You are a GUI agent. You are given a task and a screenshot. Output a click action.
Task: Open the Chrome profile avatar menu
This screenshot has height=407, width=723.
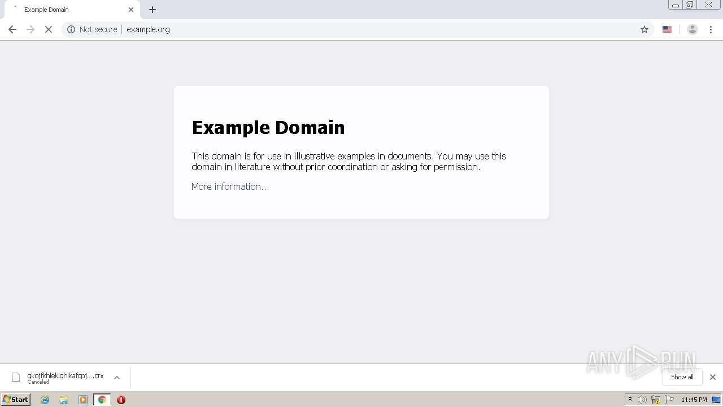(x=692, y=29)
